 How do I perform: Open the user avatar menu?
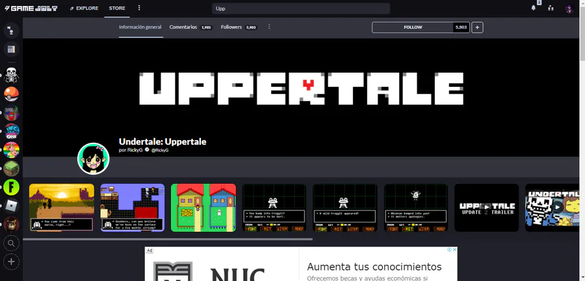[x=569, y=8]
